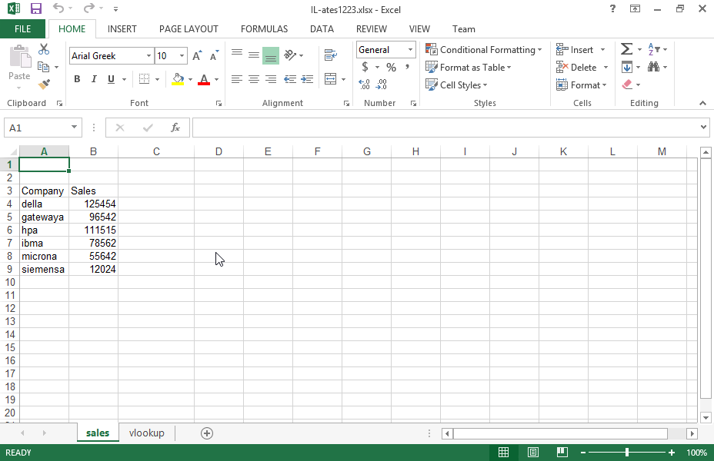Select the Format Painter brush
Screen dimensions: 714x461
(x=44, y=84)
